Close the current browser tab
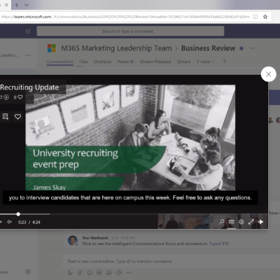Screen dimensions: 280x280 (x=6, y=5)
